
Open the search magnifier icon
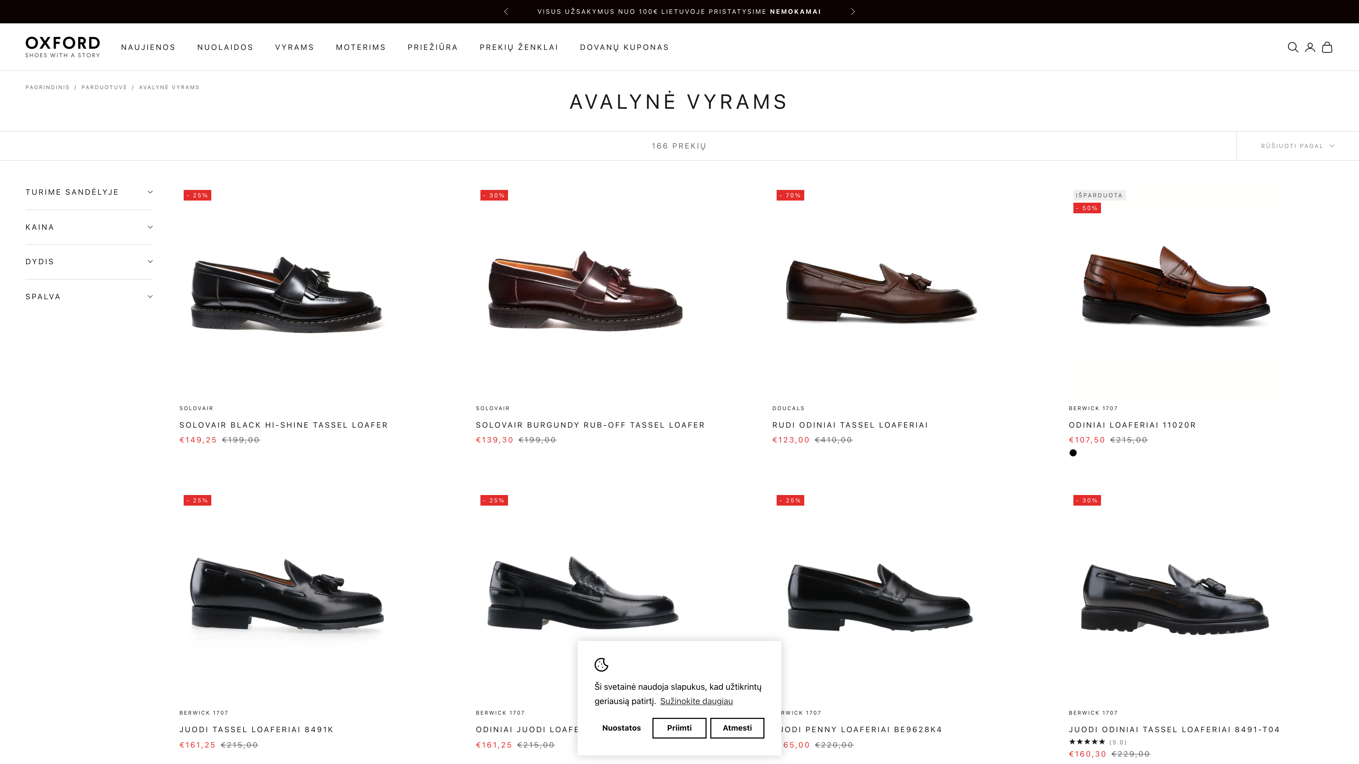(x=1293, y=47)
